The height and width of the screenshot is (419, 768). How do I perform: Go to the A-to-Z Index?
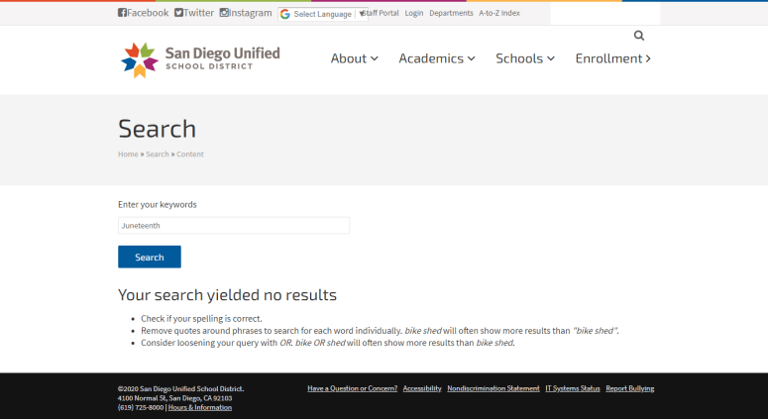(499, 13)
